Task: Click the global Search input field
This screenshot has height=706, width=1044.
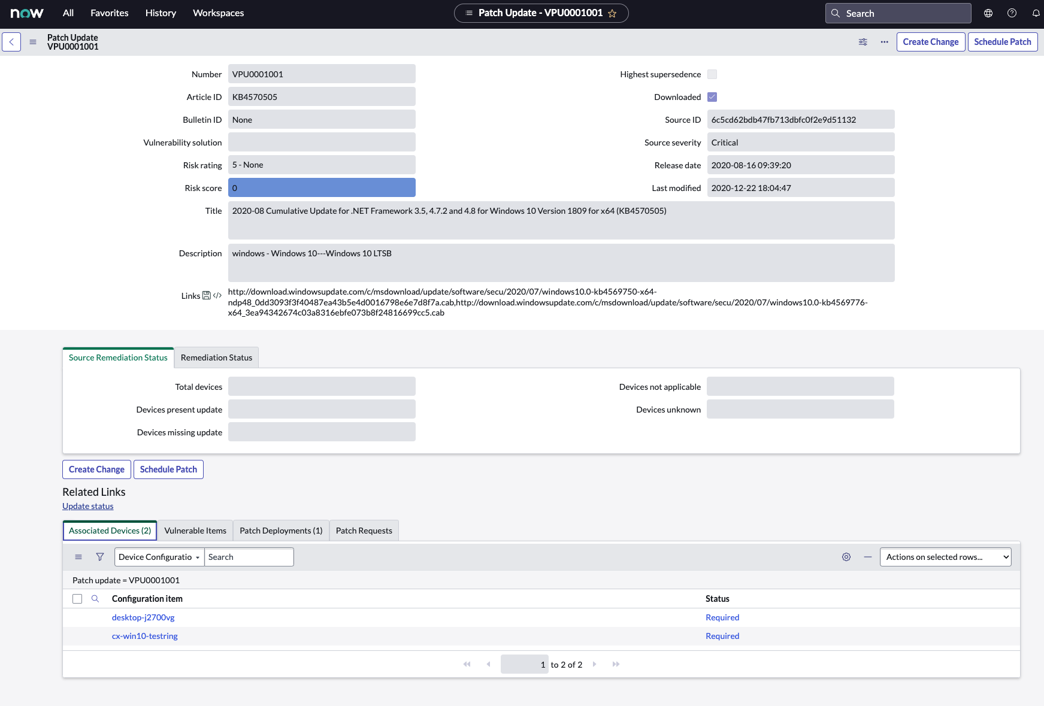Action: [x=904, y=13]
